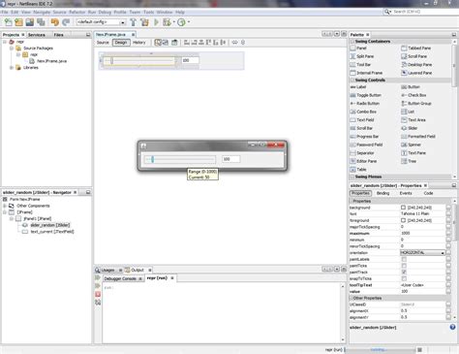Select text_current JTextField in Navigator

(52, 232)
